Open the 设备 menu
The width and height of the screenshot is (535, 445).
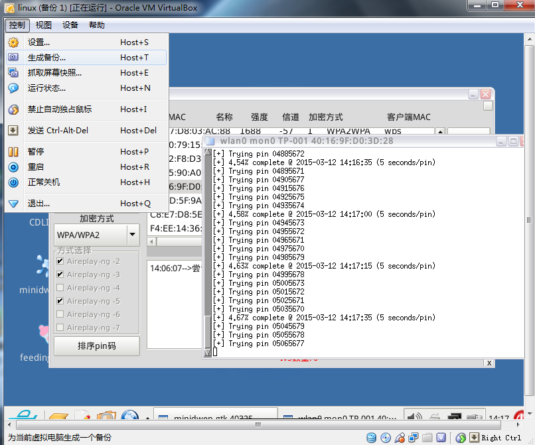click(70, 25)
